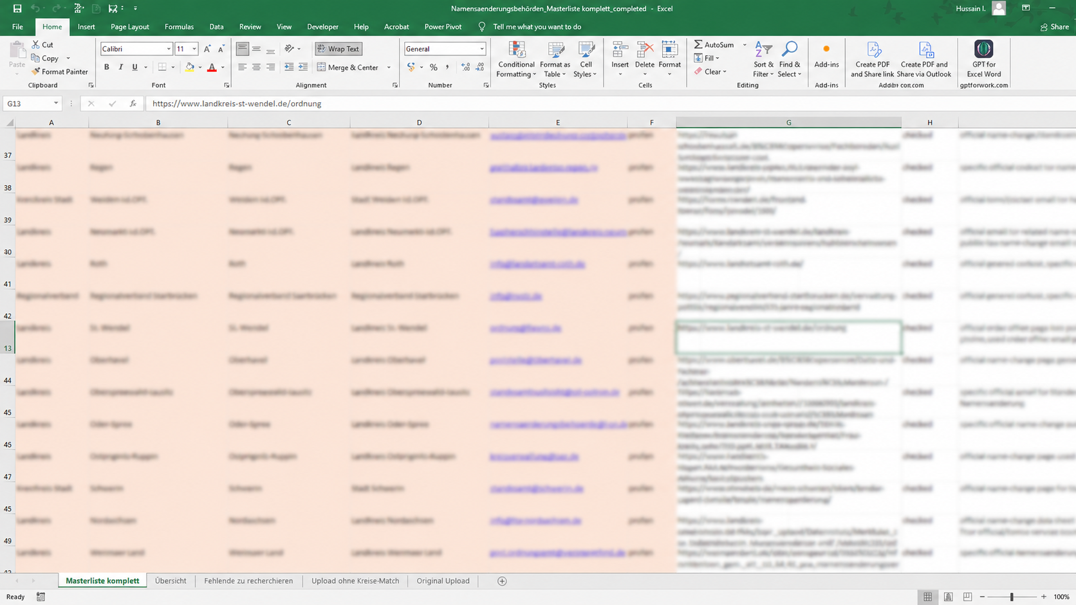This screenshot has width=1076, height=605.
Task: Open the Font dialog launcher
Action: (x=227, y=85)
